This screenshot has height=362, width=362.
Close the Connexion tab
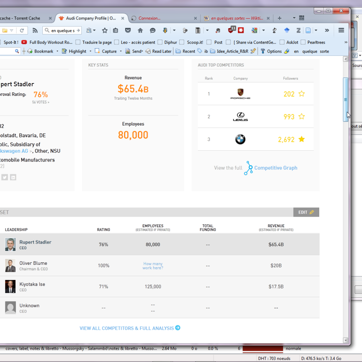point(195,18)
